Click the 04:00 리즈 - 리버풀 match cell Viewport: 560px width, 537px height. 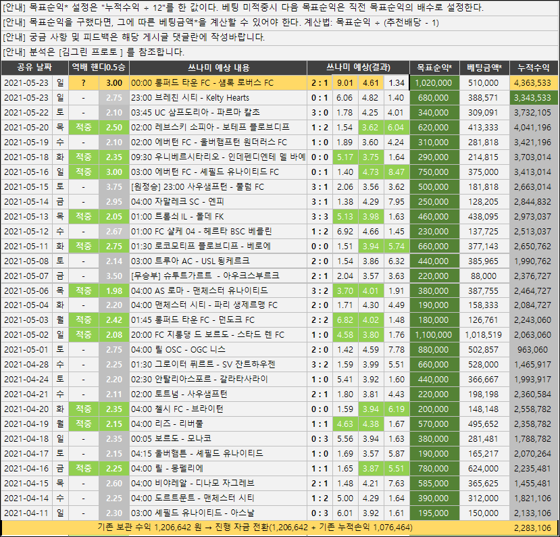218,424
